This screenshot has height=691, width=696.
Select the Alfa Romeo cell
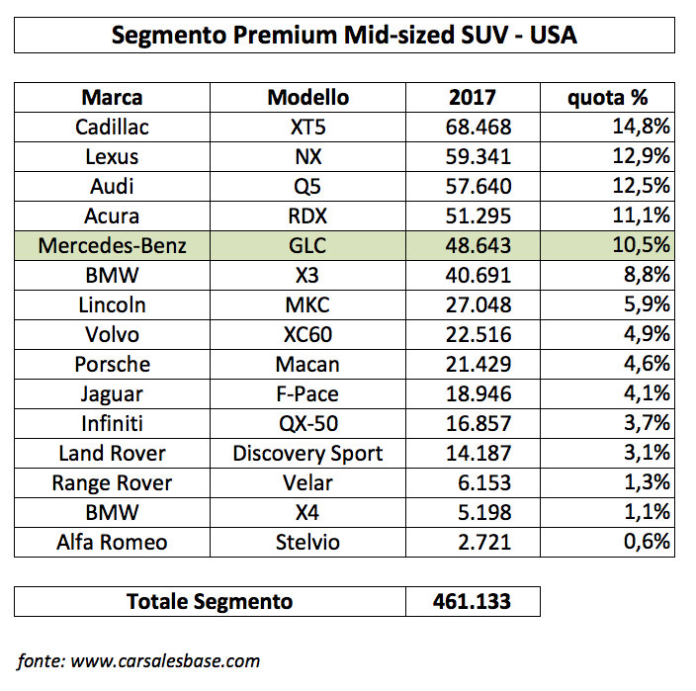pyautogui.click(x=112, y=543)
